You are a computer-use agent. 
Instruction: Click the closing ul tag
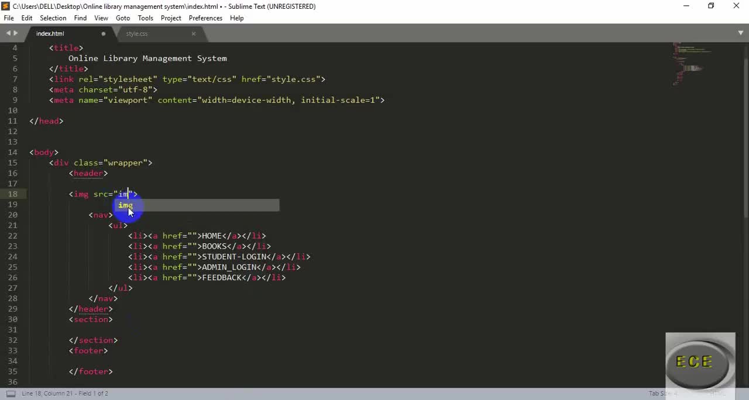click(x=121, y=288)
